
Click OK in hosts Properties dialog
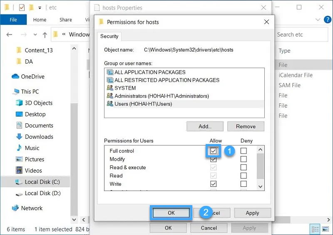tap(168, 228)
